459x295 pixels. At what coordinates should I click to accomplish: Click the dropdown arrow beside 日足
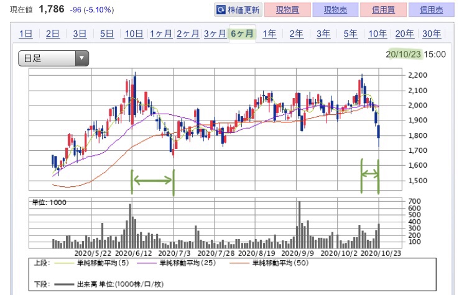click(82, 58)
